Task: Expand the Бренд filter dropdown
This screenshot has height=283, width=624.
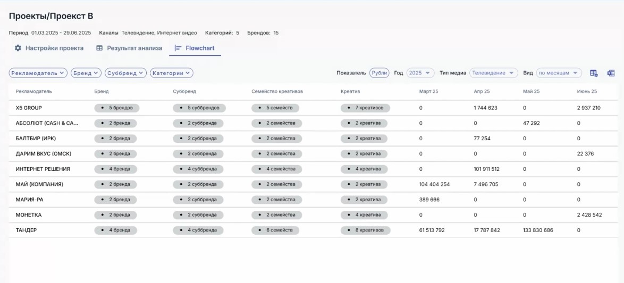Action: coord(86,73)
